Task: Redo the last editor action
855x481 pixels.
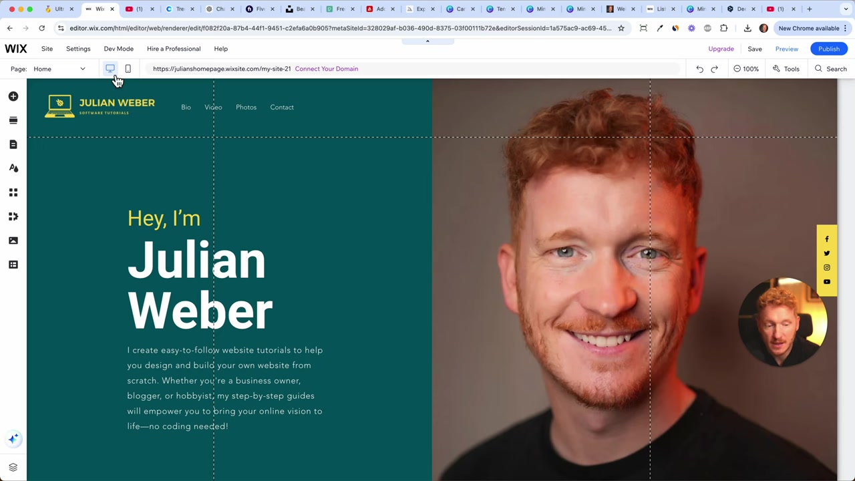Action: [714, 69]
